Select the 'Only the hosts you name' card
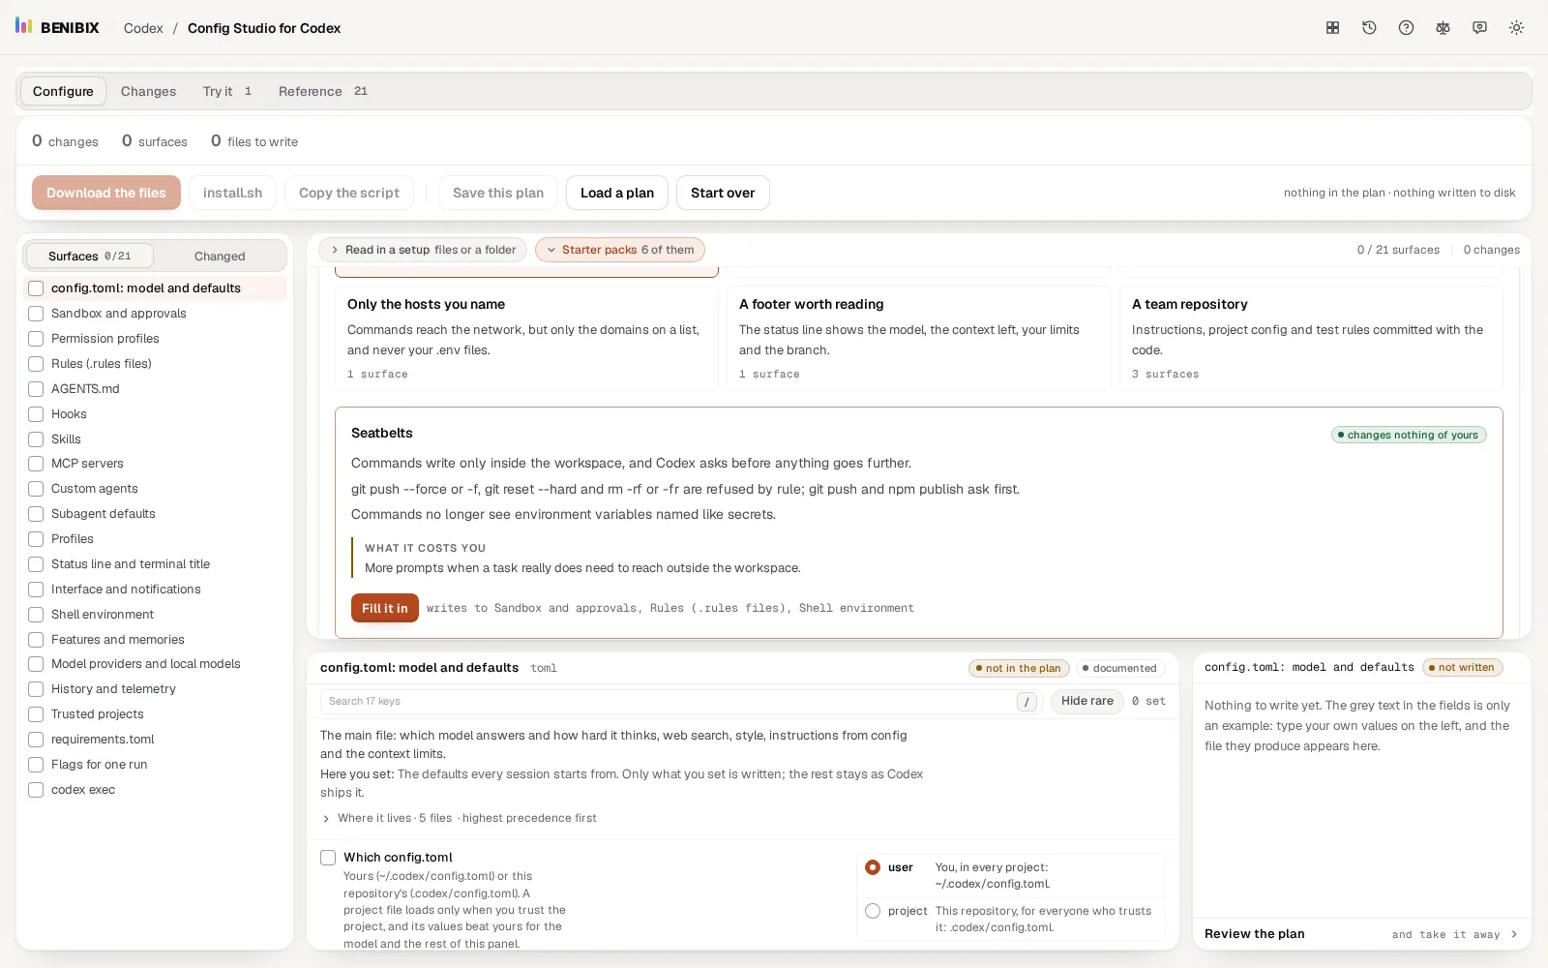The image size is (1548, 968). tap(526, 338)
